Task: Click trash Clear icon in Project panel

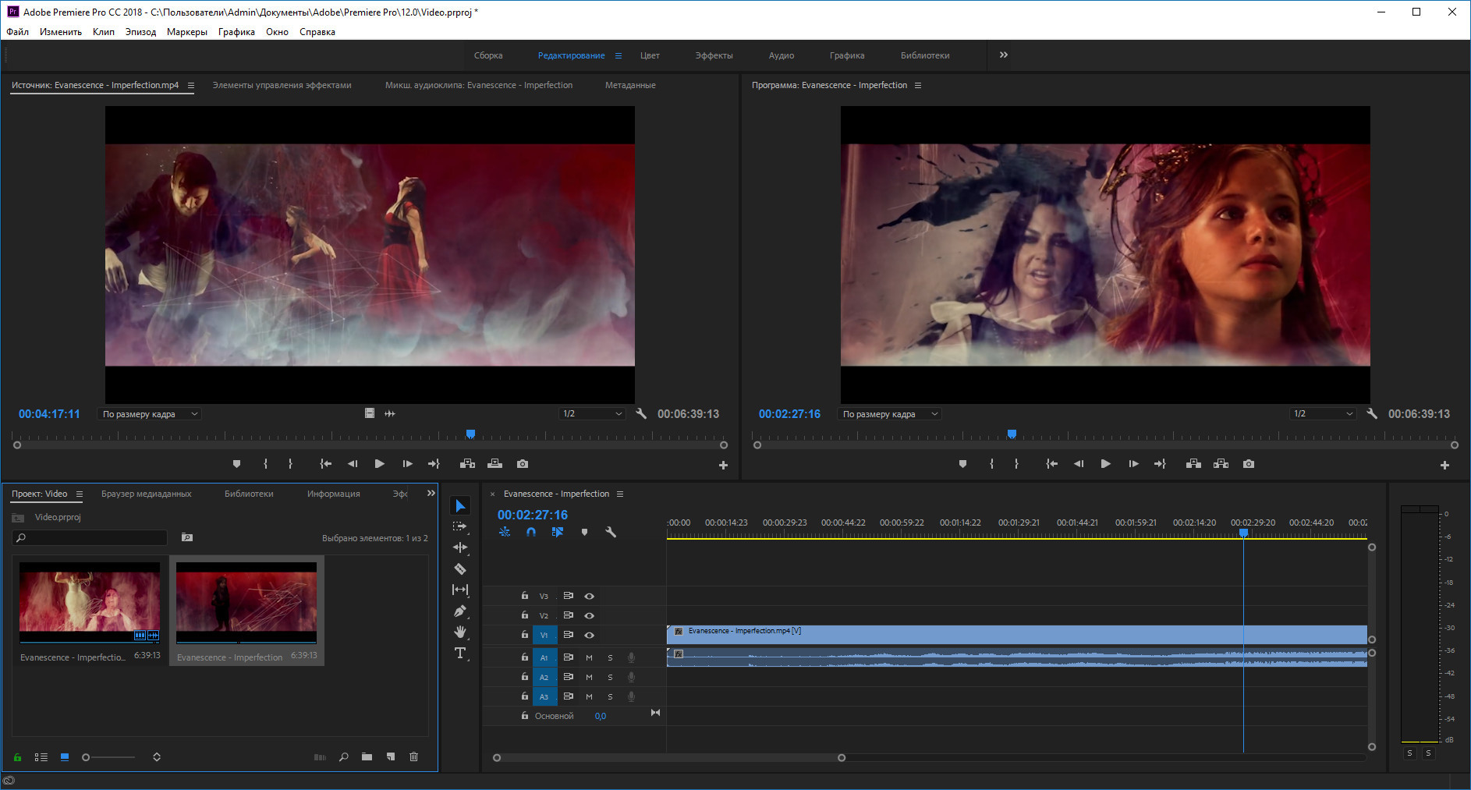Action: [414, 756]
